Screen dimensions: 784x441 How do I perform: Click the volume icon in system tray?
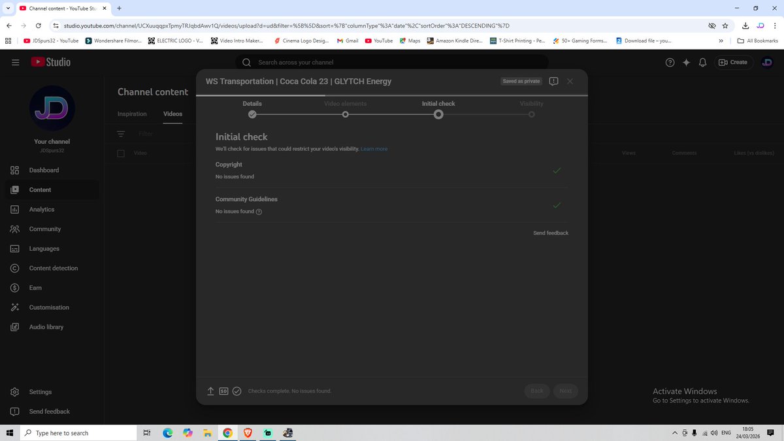(x=713, y=433)
